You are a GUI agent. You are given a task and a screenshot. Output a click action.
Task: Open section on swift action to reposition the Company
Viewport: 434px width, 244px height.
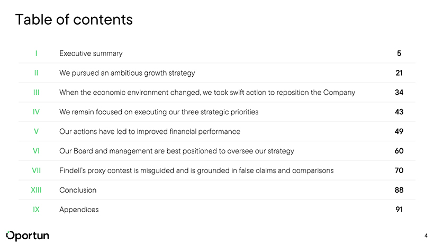coord(207,93)
